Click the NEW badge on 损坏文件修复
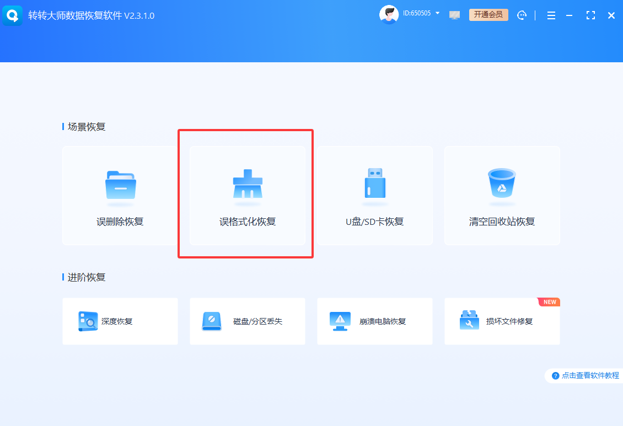The width and height of the screenshot is (623, 426). click(x=549, y=302)
